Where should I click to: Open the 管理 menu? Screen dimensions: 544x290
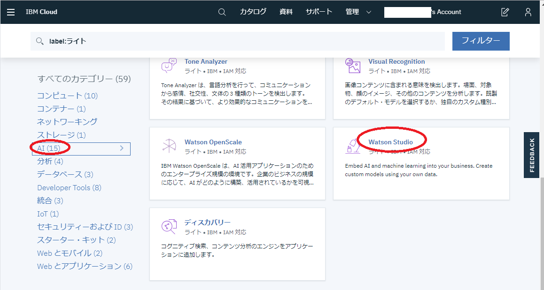(x=352, y=12)
